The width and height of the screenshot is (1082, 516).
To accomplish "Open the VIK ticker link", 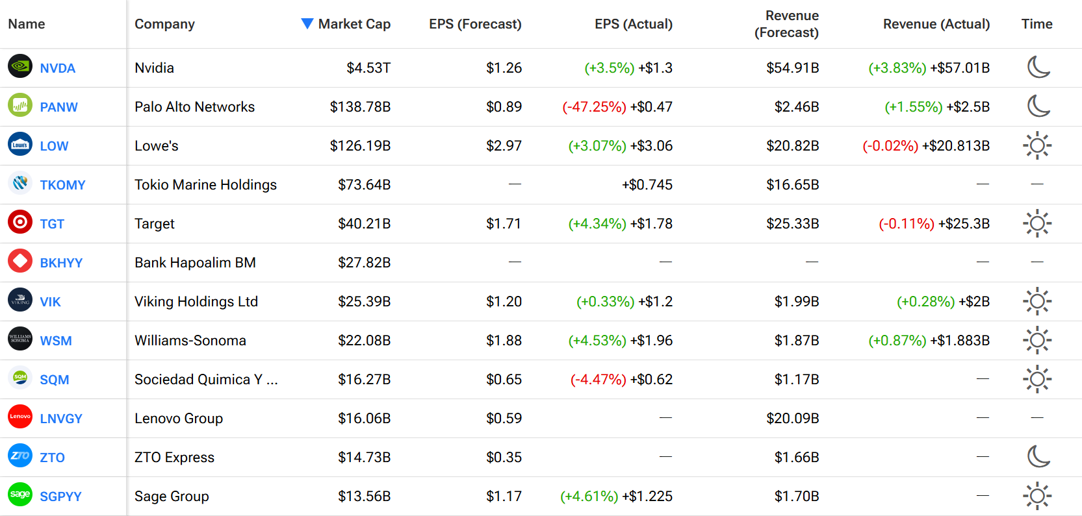I will (50, 302).
